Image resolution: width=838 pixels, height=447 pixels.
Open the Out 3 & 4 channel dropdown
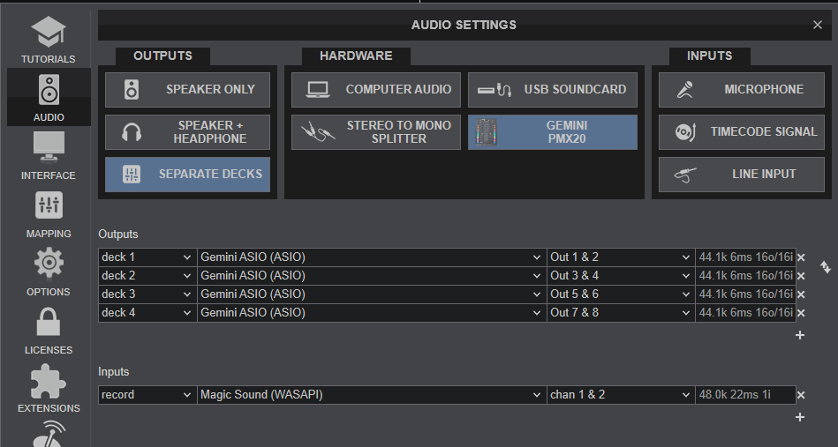pyautogui.click(x=620, y=276)
